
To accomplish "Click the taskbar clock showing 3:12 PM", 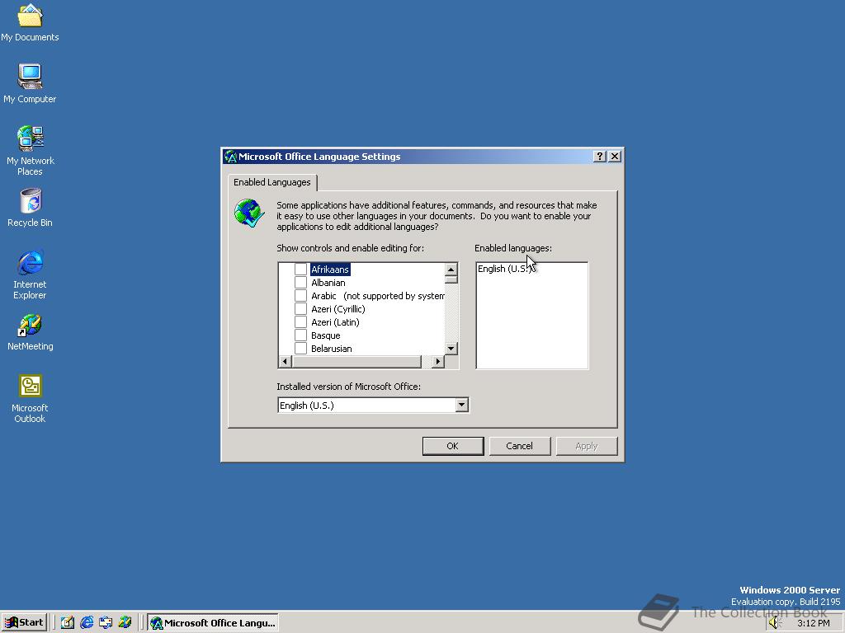I will tap(813, 623).
